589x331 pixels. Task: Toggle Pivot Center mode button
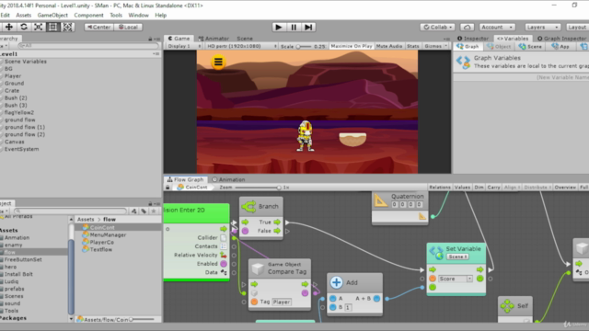pyautogui.click(x=98, y=27)
